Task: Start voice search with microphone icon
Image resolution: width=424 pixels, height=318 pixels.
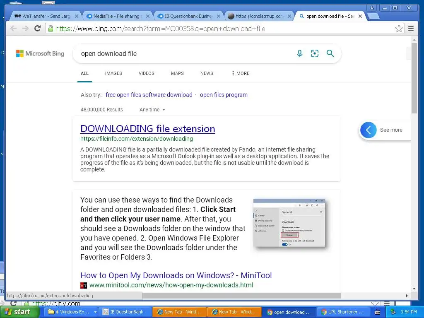Action: coord(300,53)
